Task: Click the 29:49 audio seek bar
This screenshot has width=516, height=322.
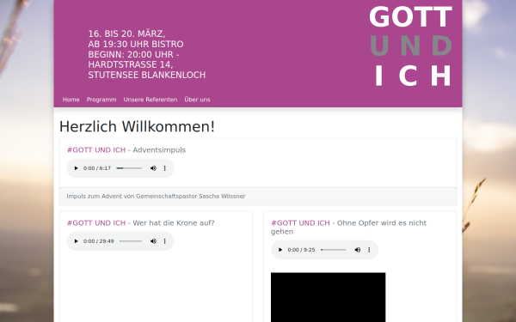Action: coord(131,241)
